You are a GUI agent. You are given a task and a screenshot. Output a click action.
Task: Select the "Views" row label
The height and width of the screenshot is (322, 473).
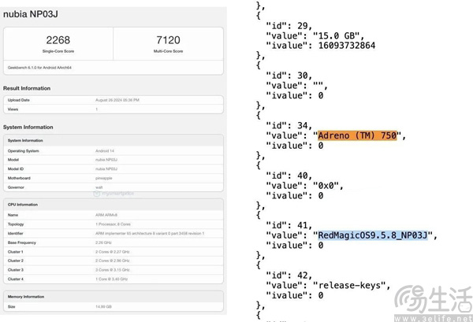point(13,109)
